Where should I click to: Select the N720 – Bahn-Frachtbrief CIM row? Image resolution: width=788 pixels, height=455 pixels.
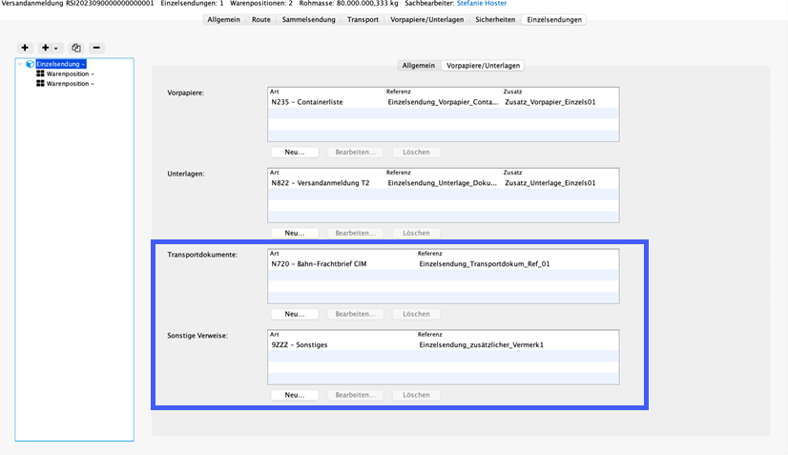(x=443, y=264)
